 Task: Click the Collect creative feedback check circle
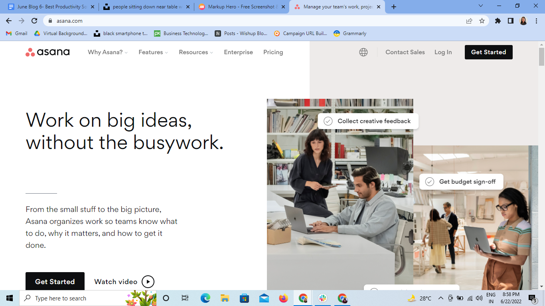(328, 121)
